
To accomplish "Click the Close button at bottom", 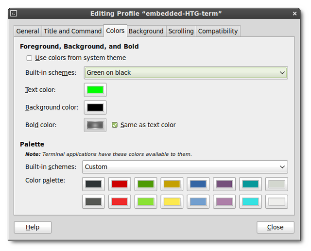I will click(x=275, y=227).
